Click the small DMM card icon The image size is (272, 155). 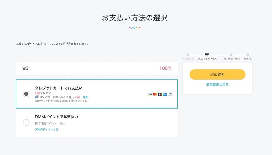[x=37, y=97]
